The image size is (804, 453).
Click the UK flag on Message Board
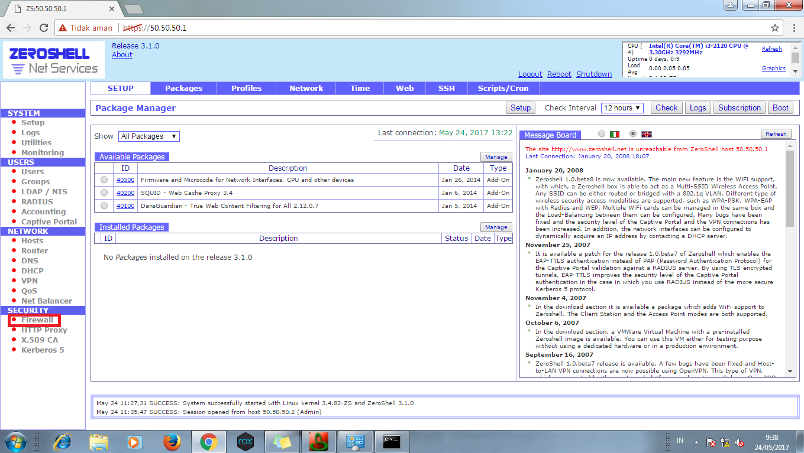pos(646,134)
